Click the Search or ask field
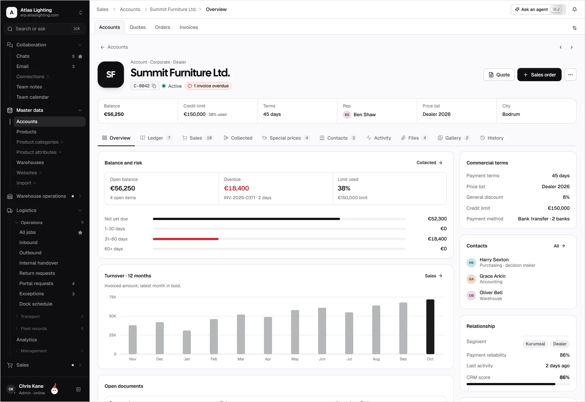The height and width of the screenshot is (402, 585). (45, 29)
